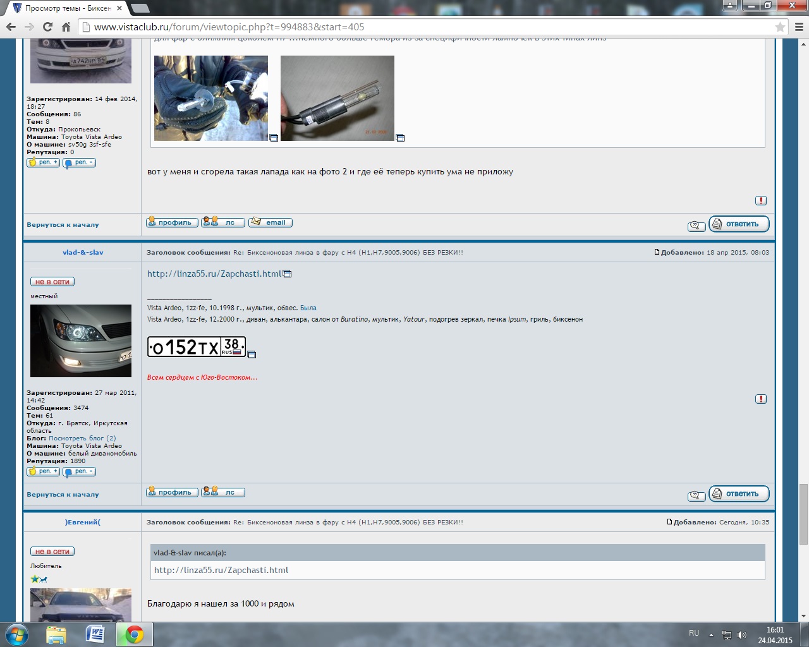Image resolution: width=809 pixels, height=647 pixels.
Task: Click quote icon beside vlad-&-slav's reply button
Action: tap(696, 495)
